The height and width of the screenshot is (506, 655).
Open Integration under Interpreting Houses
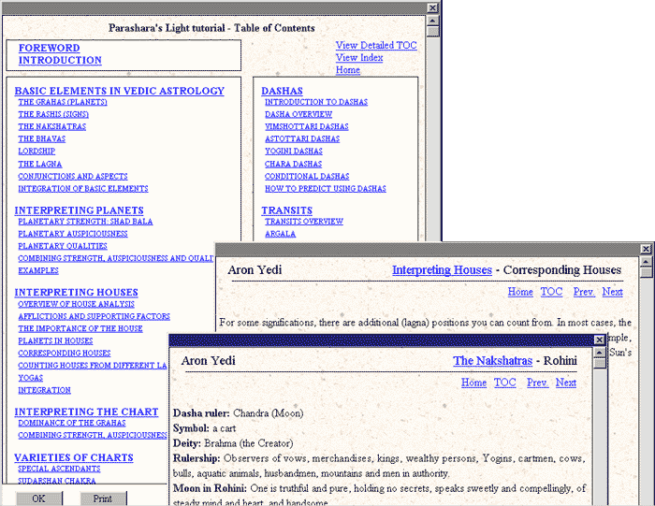[44, 390]
